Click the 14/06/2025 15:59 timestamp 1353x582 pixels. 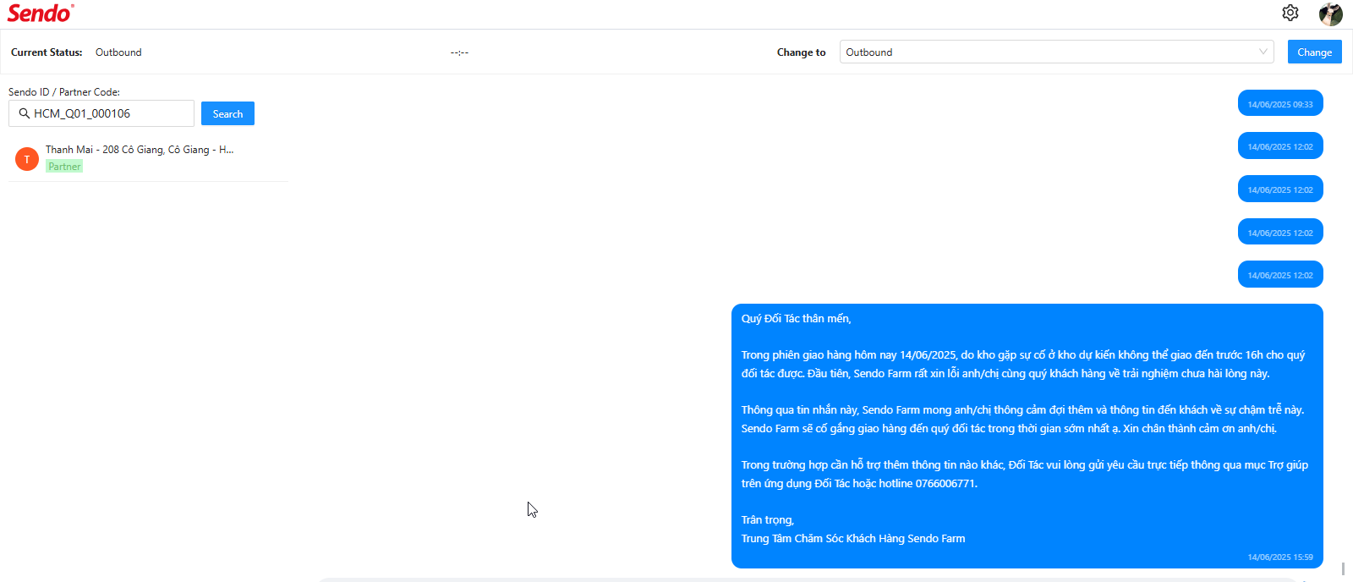coord(1280,557)
